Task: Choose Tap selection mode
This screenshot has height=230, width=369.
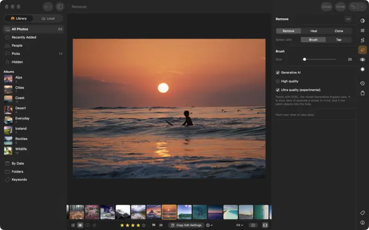Action: [x=339, y=40]
